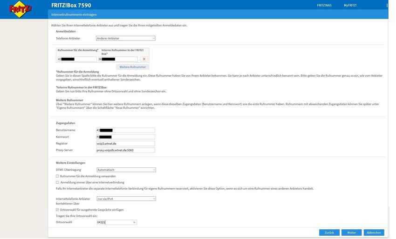
Task: Open MyFRITZ! from the header
Action: (x=350, y=5)
